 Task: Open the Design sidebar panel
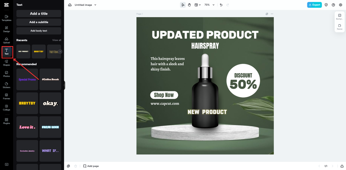click(x=6, y=29)
